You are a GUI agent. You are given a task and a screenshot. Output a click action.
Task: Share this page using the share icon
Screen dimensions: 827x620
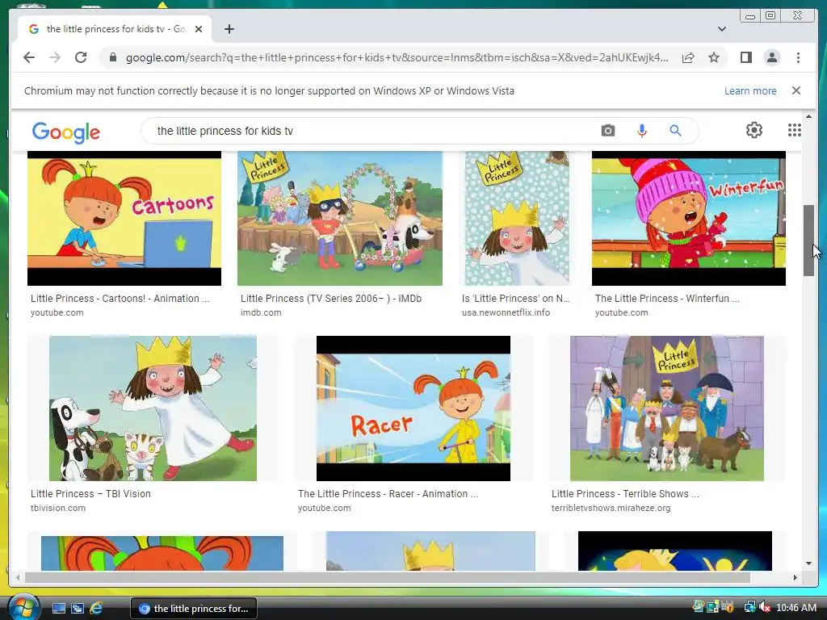688,57
